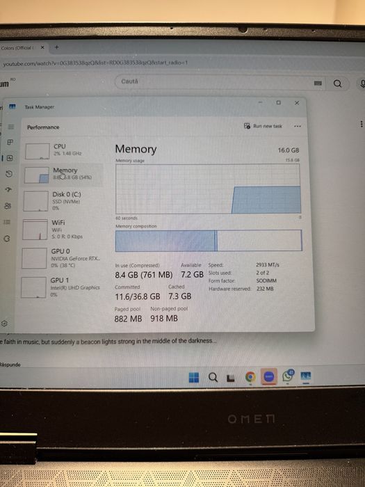365x487 pixels.
Task: Open taskbar Search
Action: click(x=213, y=377)
